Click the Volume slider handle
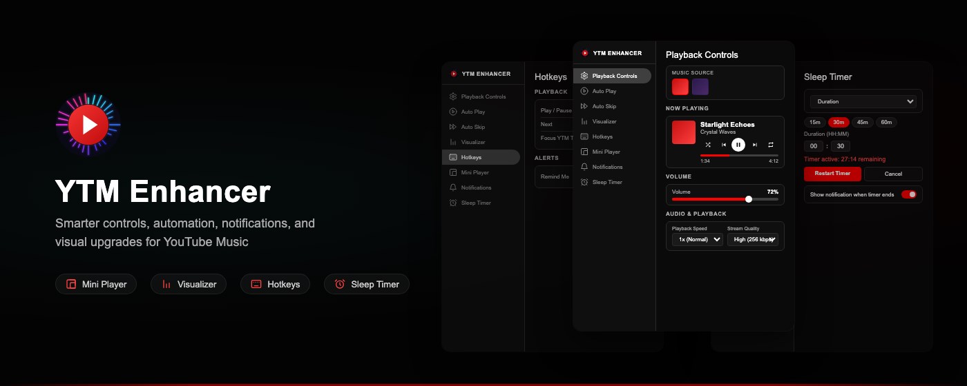This screenshot has width=967, height=386. pos(749,199)
